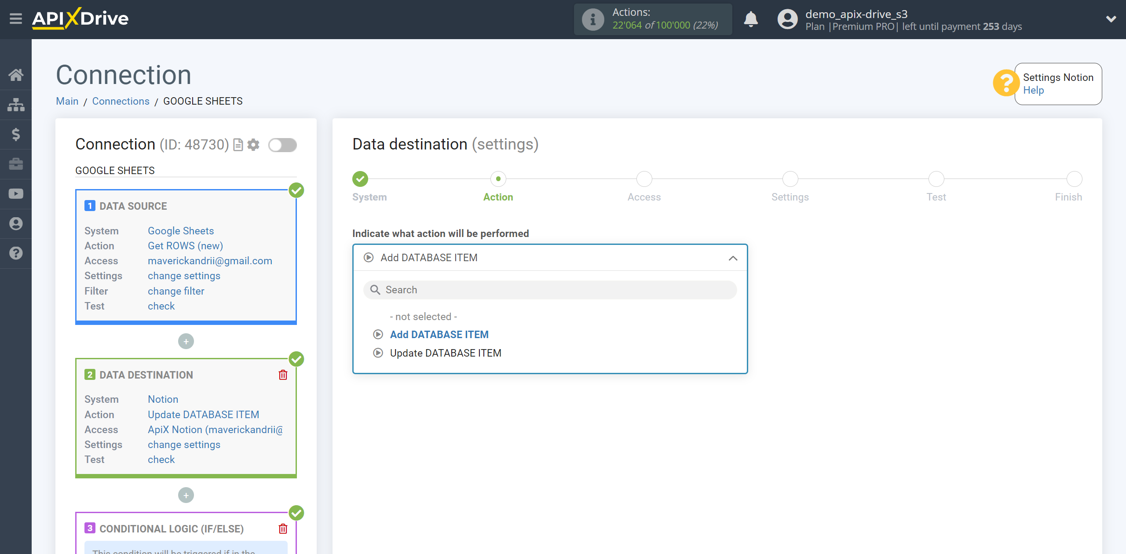The height and width of the screenshot is (554, 1126).
Task: Open connections sitemap icon in sidebar
Action: (16, 105)
